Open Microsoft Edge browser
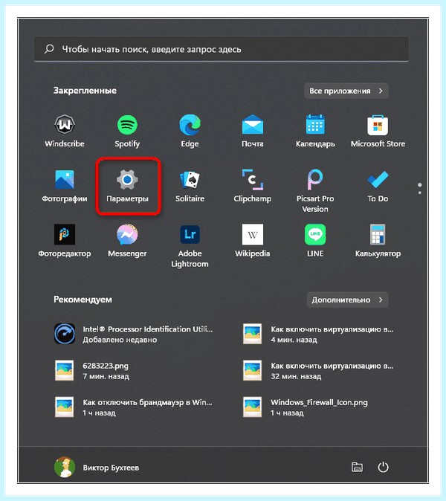The width and height of the screenshot is (446, 501). (190, 131)
